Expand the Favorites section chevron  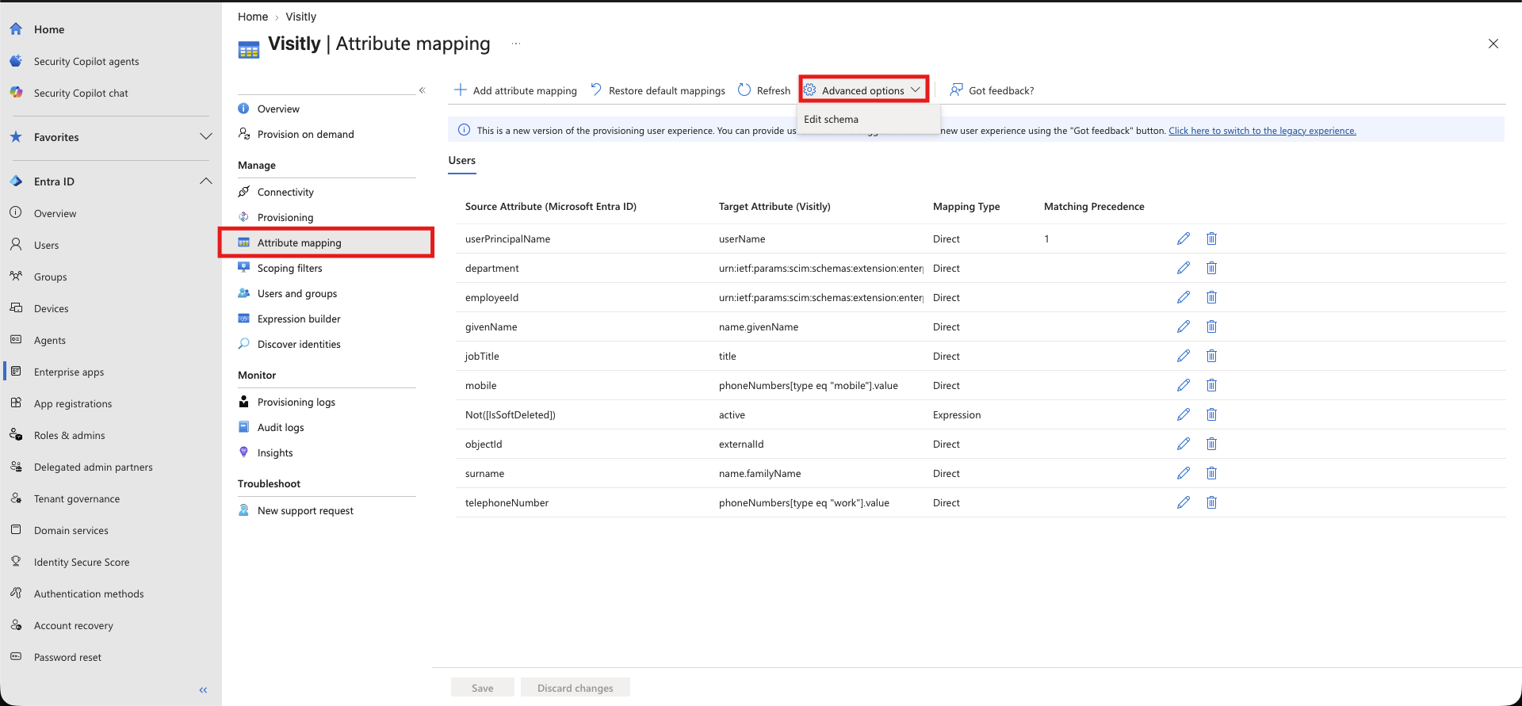point(206,137)
